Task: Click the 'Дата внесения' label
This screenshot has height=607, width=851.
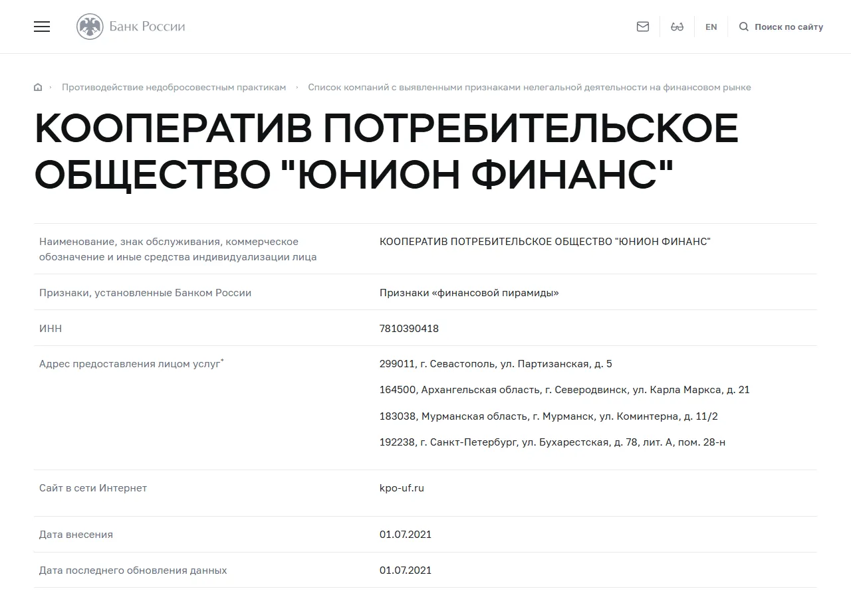Action: (76, 535)
